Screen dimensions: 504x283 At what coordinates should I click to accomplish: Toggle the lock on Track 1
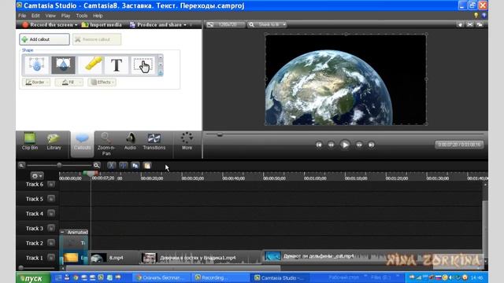tap(50, 258)
